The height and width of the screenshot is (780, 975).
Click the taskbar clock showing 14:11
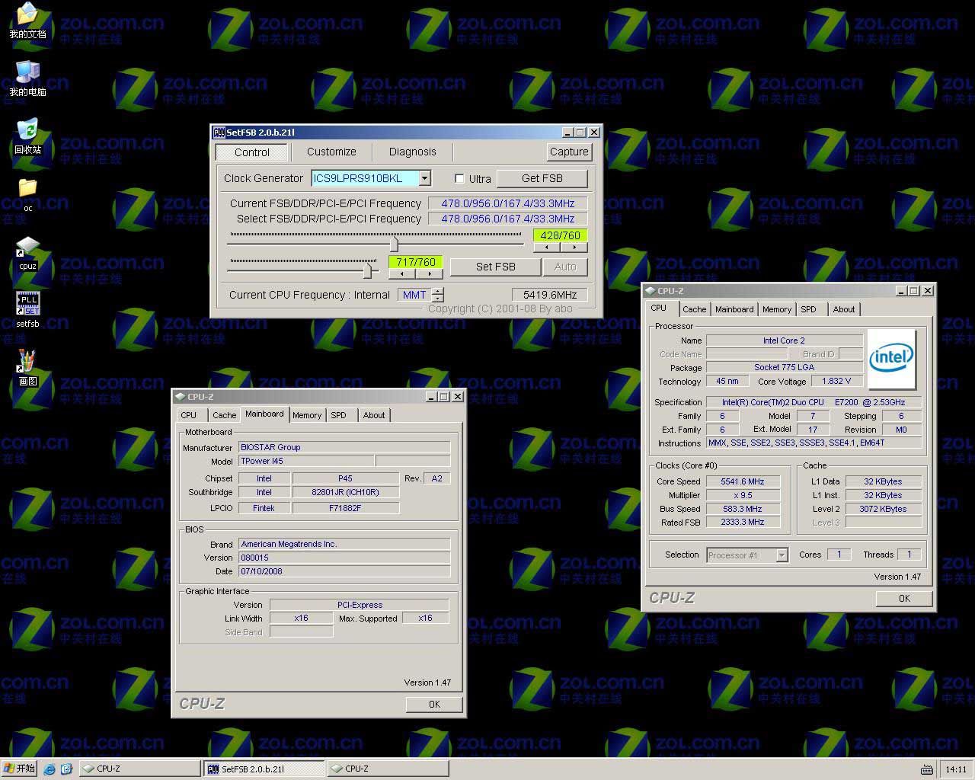pos(956,769)
